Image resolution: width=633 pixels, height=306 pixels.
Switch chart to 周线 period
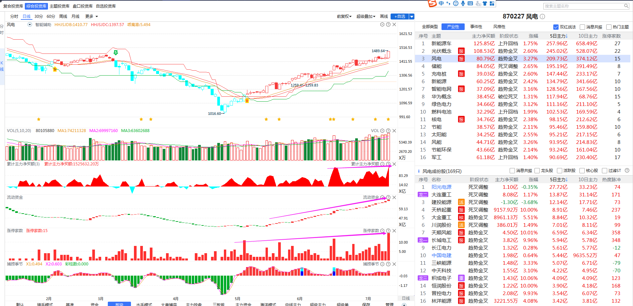click(63, 17)
